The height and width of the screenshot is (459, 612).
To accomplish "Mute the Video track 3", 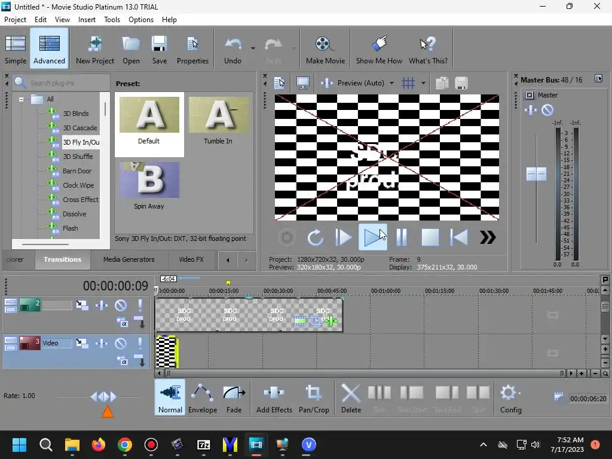I will click(x=121, y=343).
